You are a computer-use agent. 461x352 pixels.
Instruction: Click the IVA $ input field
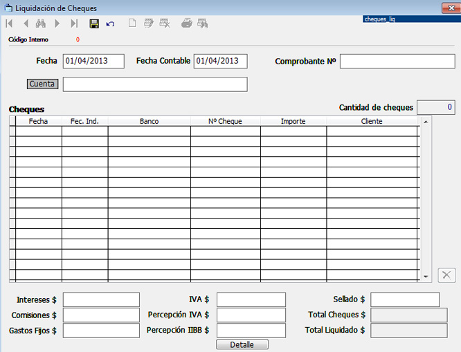tap(251, 299)
